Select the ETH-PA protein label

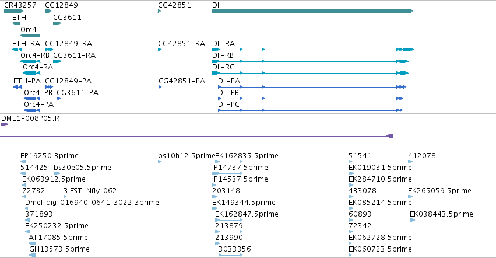pos(27,81)
